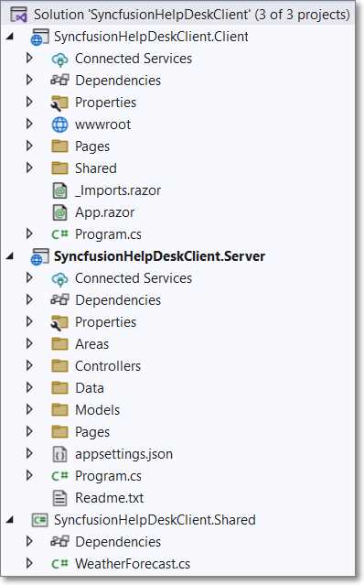Select the appsettings.json file name
This screenshot has height=585, width=364.
pyautogui.click(x=123, y=454)
